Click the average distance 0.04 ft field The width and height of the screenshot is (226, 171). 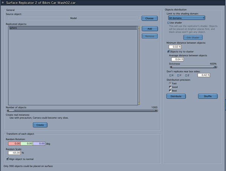[x=177, y=59]
